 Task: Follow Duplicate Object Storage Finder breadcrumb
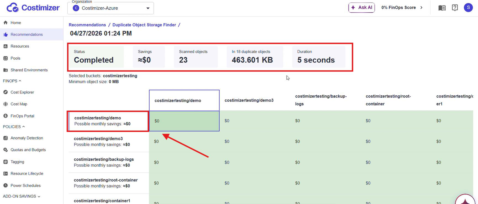[144, 25]
